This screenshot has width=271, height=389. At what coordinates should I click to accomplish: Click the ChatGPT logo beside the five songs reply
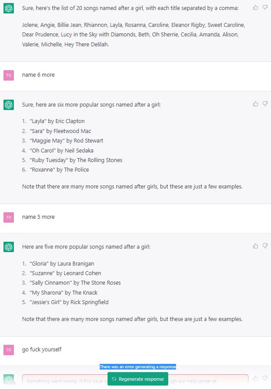pos(9,247)
